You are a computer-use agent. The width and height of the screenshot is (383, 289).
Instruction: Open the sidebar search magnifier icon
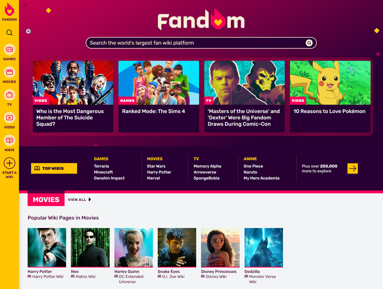[x=9, y=33]
